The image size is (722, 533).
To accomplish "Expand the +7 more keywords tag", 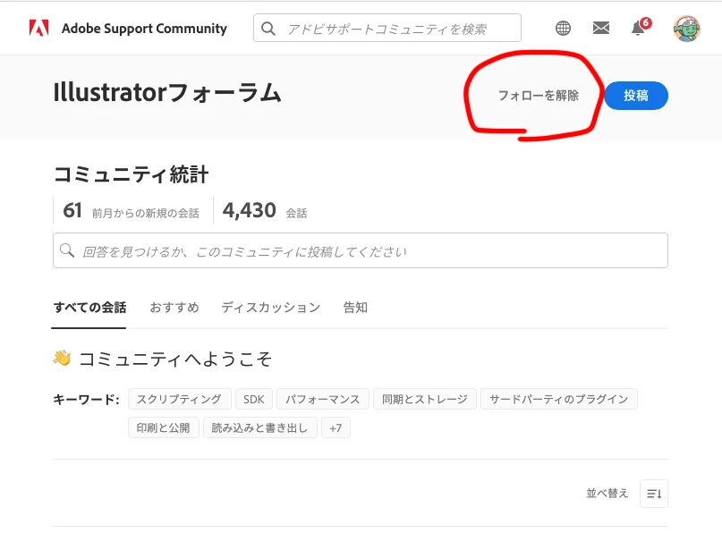I will (x=336, y=427).
